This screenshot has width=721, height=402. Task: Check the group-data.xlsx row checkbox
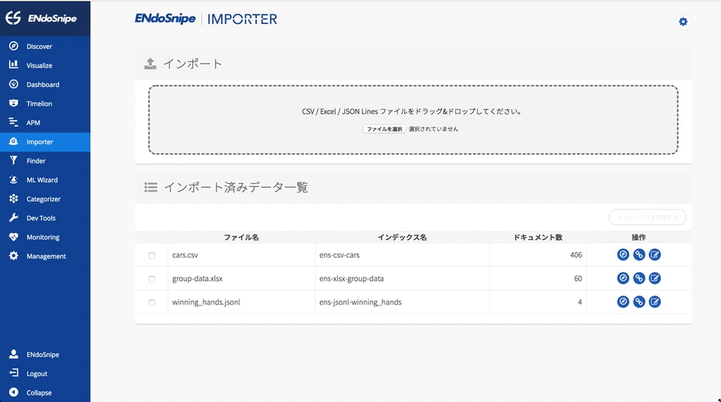coord(152,279)
